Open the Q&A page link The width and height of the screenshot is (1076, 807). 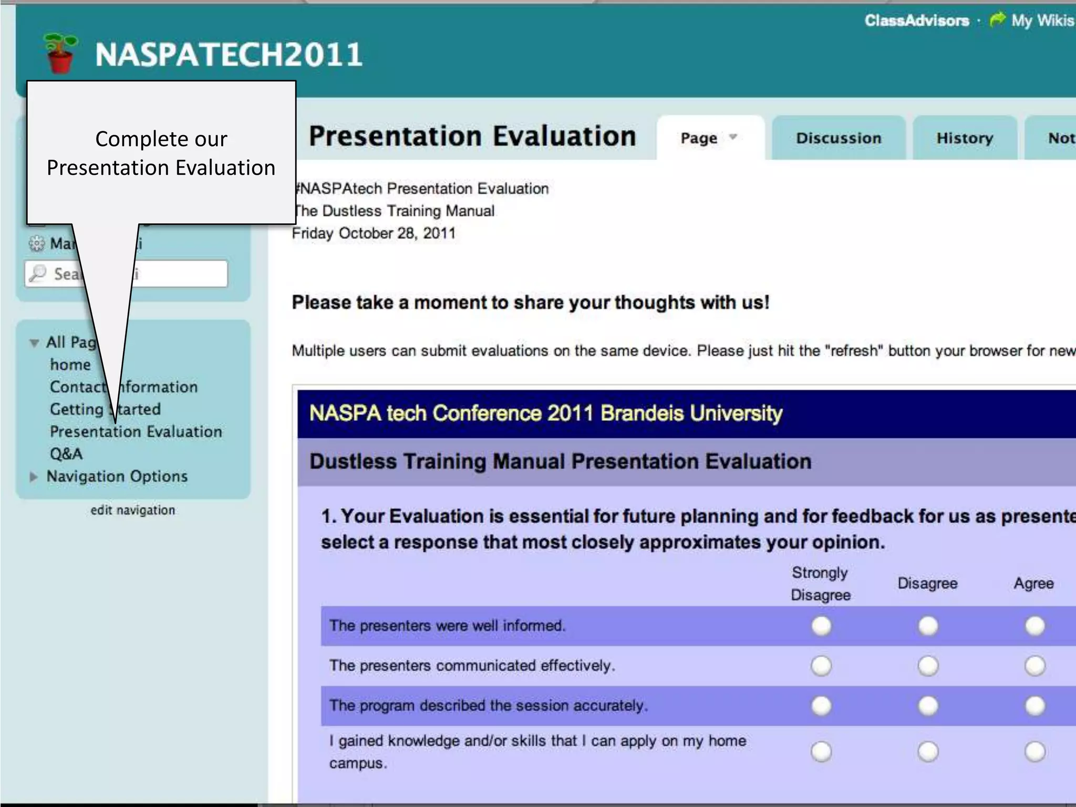(x=66, y=453)
